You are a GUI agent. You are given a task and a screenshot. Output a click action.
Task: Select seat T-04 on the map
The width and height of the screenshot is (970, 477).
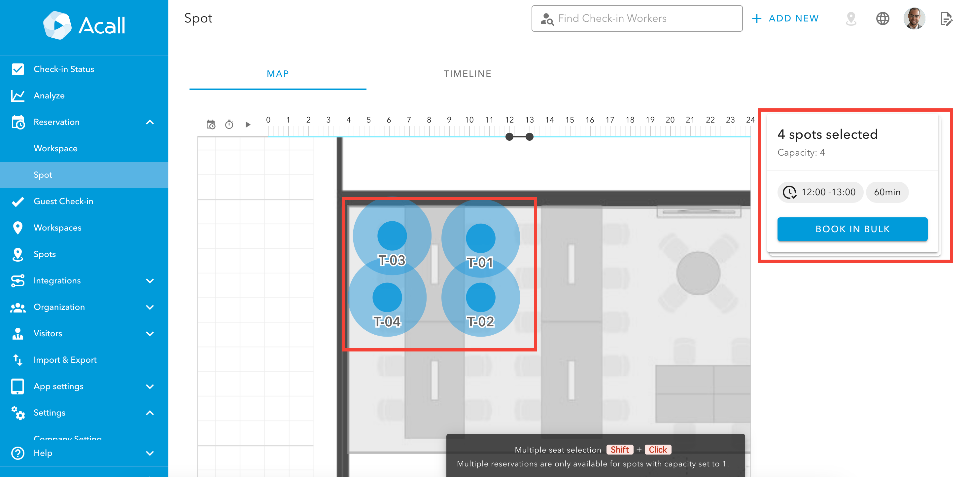click(387, 298)
